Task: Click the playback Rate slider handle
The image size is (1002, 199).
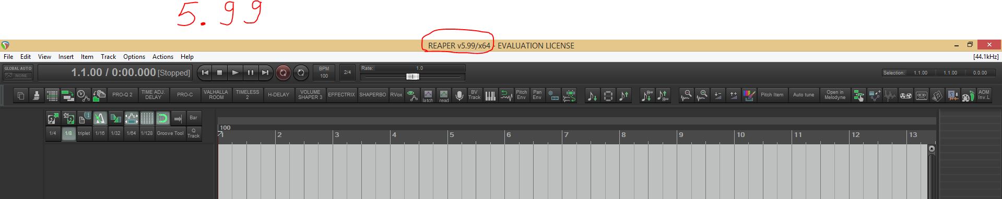Action: click(412, 77)
